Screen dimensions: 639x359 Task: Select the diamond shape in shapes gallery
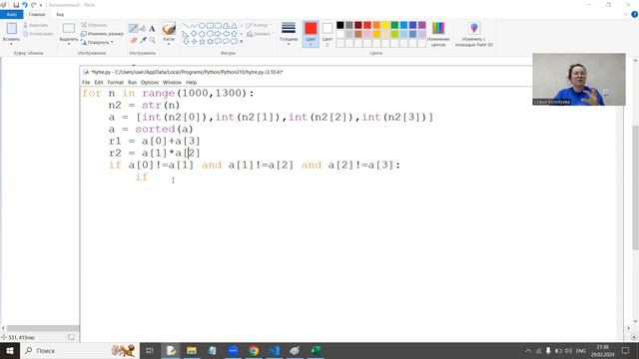click(x=194, y=33)
